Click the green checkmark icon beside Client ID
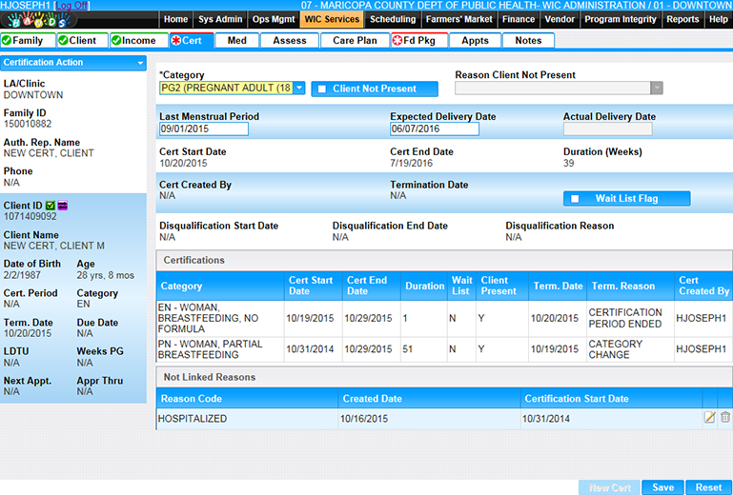 pyautogui.click(x=51, y=205)
